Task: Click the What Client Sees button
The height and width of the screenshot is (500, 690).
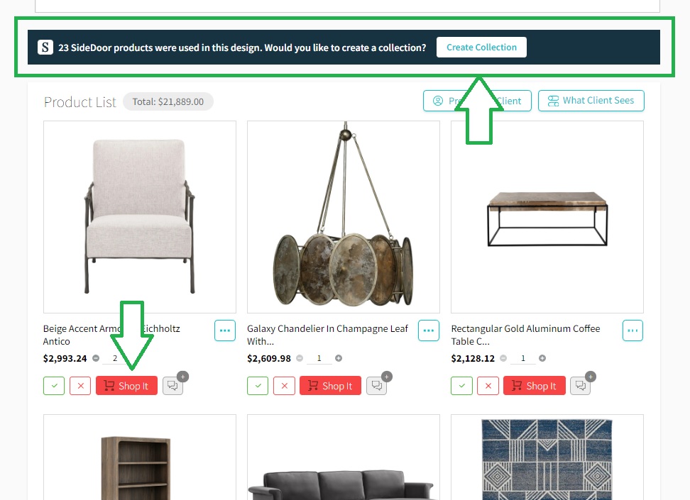Action: tap(591, 101)
